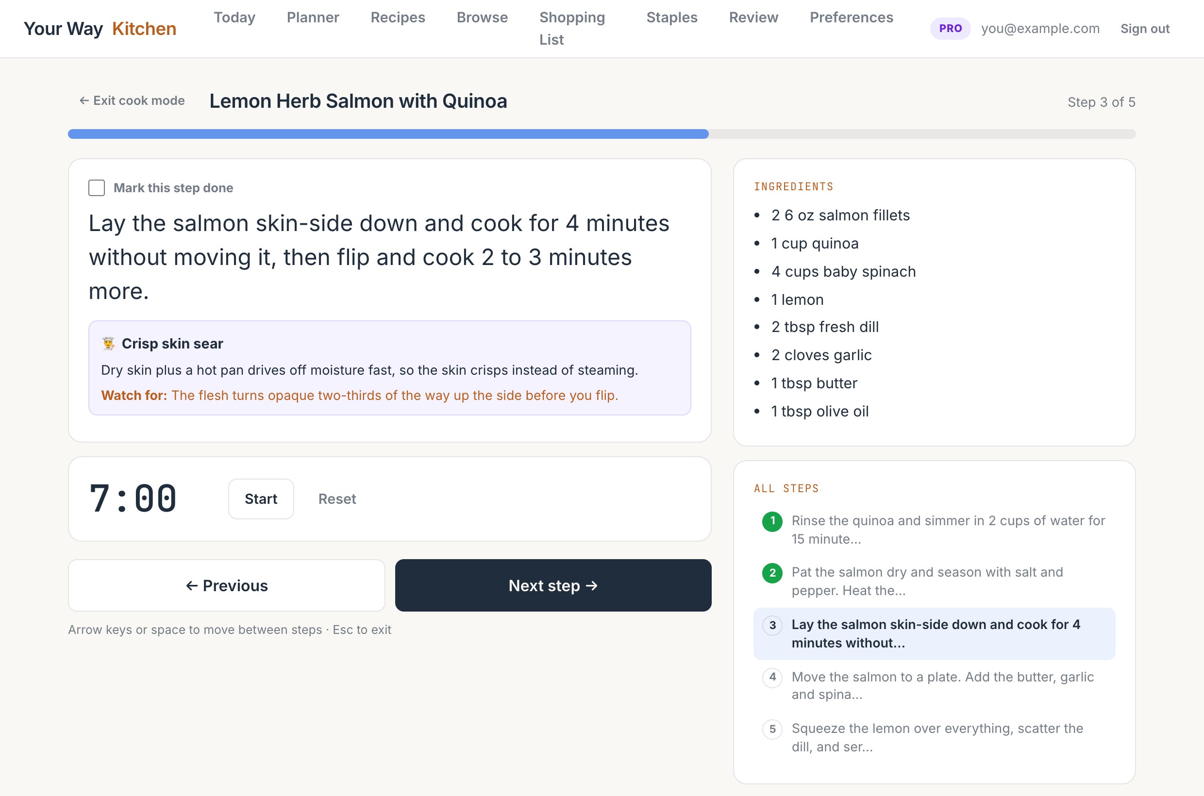Click ingredient '2 tbsp fresh dill'
This screenshot has height=796, width=1204.
coord(825,327)
